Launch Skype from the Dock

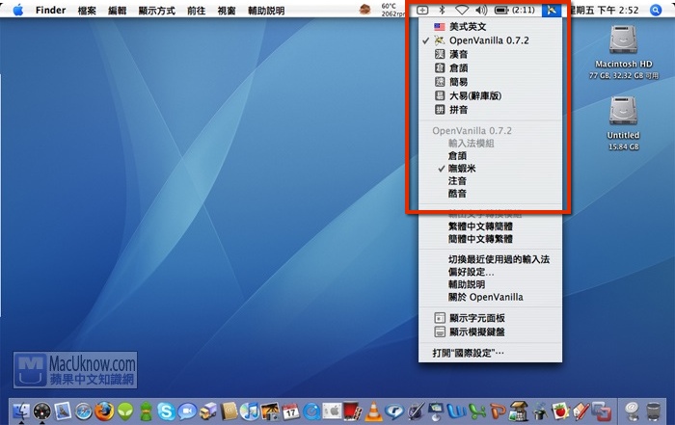point(166,412)
